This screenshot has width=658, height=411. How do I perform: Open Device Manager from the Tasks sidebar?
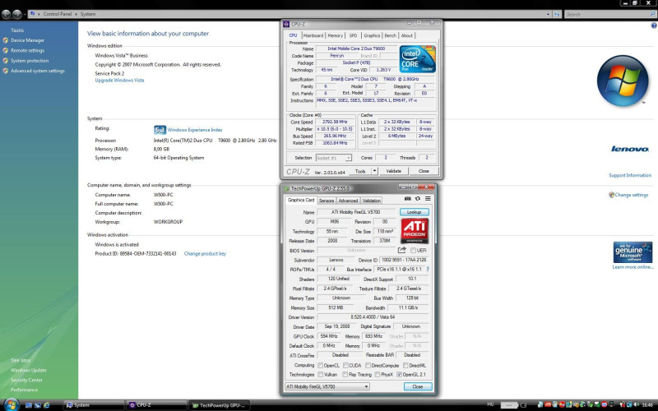pos(27,40)
